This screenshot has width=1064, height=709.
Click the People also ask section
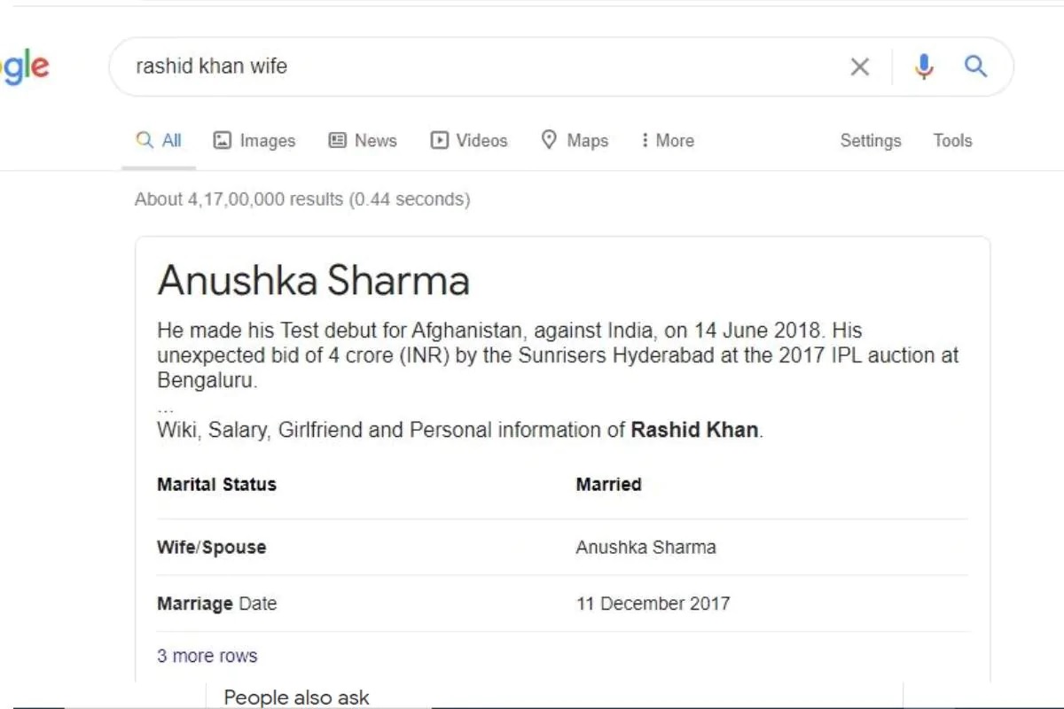pyautogui.click(x=296, y=697)
